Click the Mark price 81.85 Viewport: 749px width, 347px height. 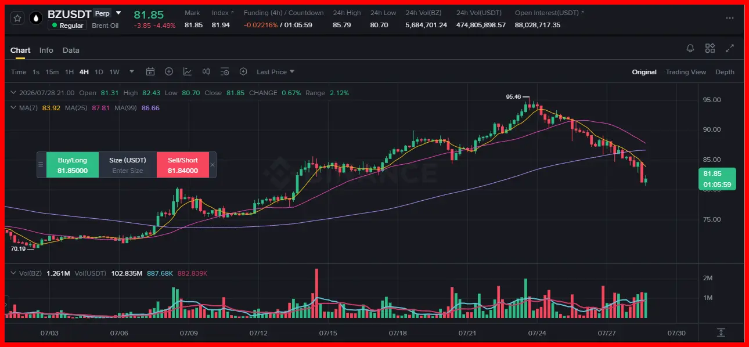194,25
